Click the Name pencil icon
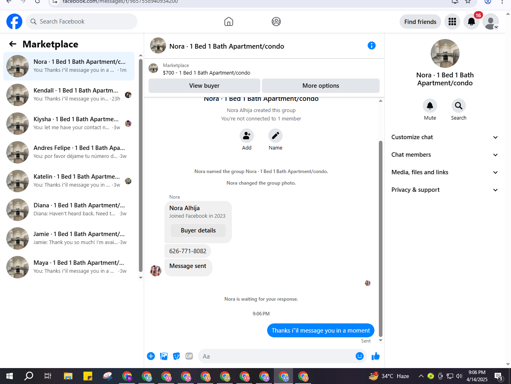Image resolution: width=511 pixels, height=384 pixels. coord(275,136)
